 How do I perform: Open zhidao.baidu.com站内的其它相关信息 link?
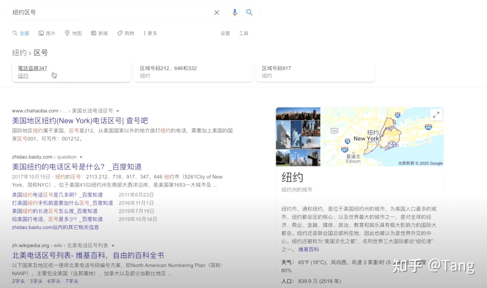coord(55,227)
